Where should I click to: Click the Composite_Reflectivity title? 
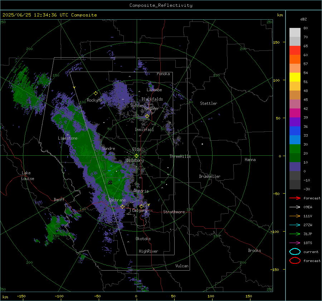coord(161,5)
